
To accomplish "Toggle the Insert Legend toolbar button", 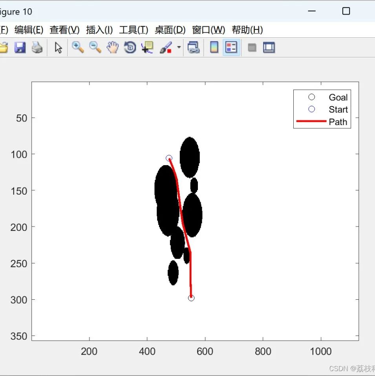I will tap(231, 47).
